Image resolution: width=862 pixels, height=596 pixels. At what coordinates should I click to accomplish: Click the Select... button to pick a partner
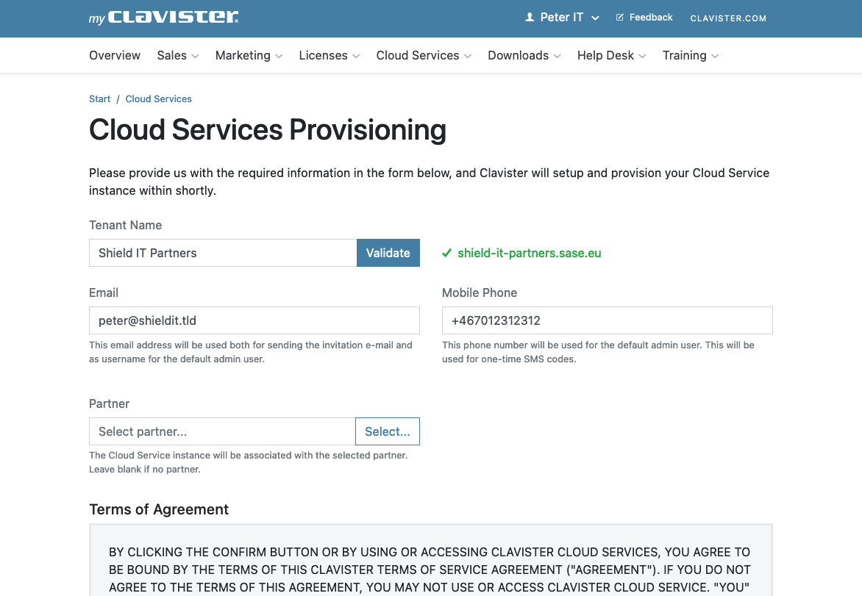(x=388, y=431)
